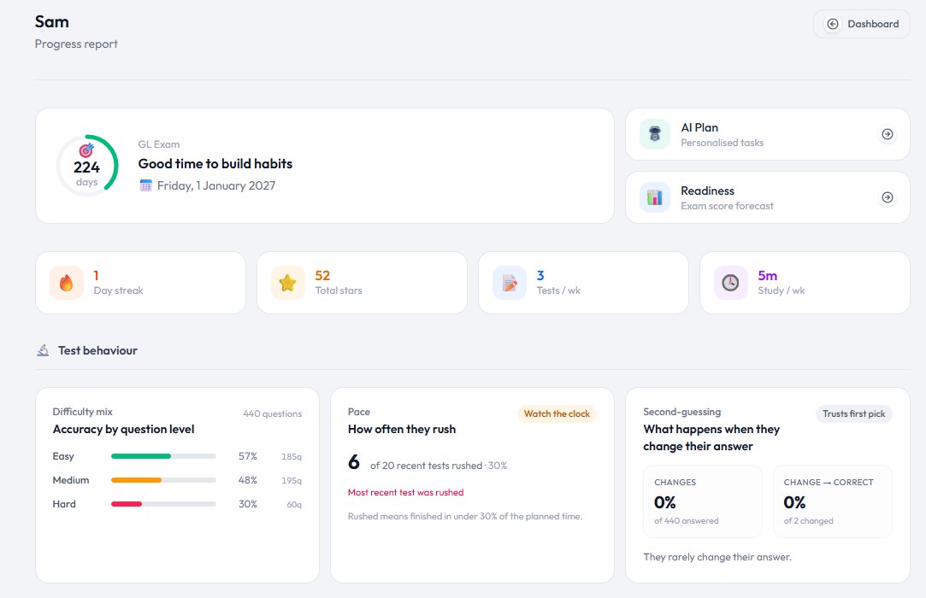Screen dimensions: 926x598
Task: Click the Second-guessing label
Action: click(681, 412)
